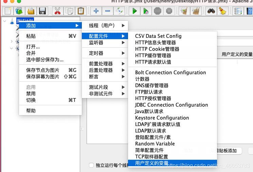Expand the 线程（用户） submenu
This screenshot has height=172, width=253.
coord(105,26)
